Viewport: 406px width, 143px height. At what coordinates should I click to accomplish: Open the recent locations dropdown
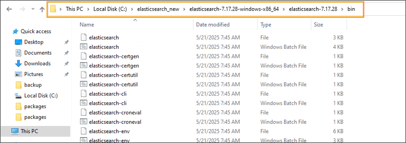point(33,9)
